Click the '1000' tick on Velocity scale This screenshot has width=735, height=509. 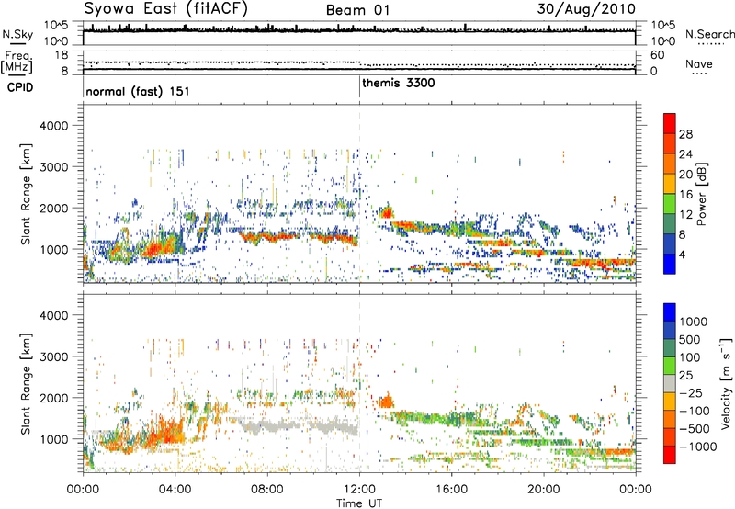(693, 322)
